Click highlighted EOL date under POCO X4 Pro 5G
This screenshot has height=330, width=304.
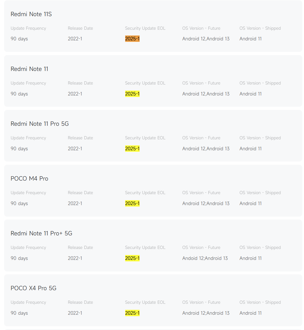tap(132, 313)
